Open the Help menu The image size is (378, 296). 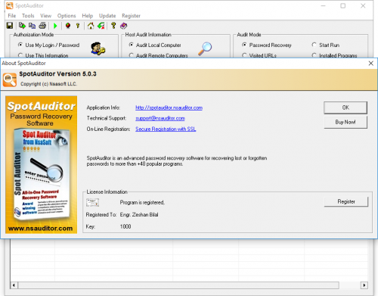88,16
